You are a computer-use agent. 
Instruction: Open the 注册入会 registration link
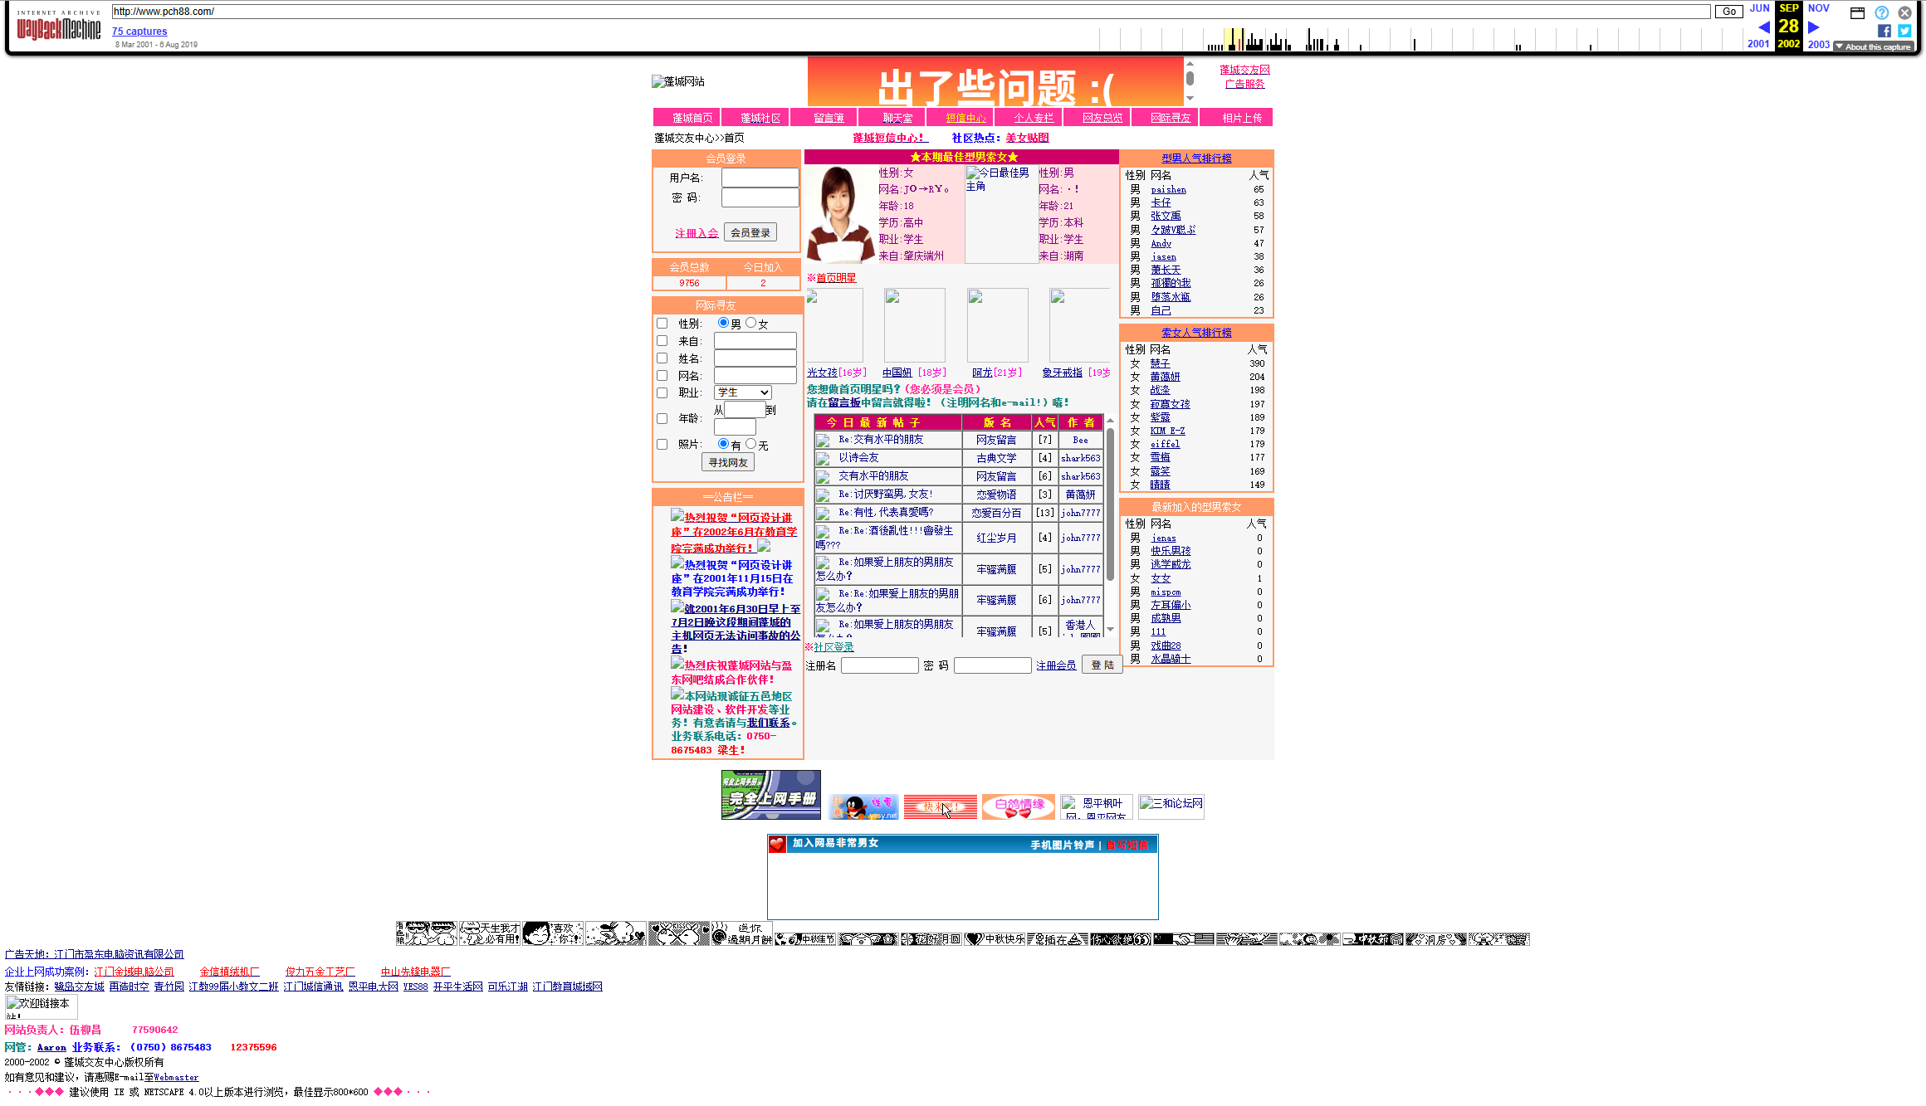point(697,234)
